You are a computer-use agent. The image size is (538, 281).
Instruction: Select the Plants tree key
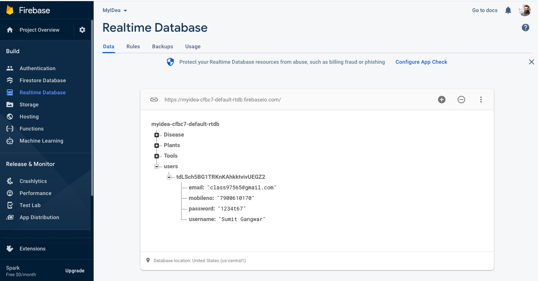pyautogui.click(x=172, y=145)
